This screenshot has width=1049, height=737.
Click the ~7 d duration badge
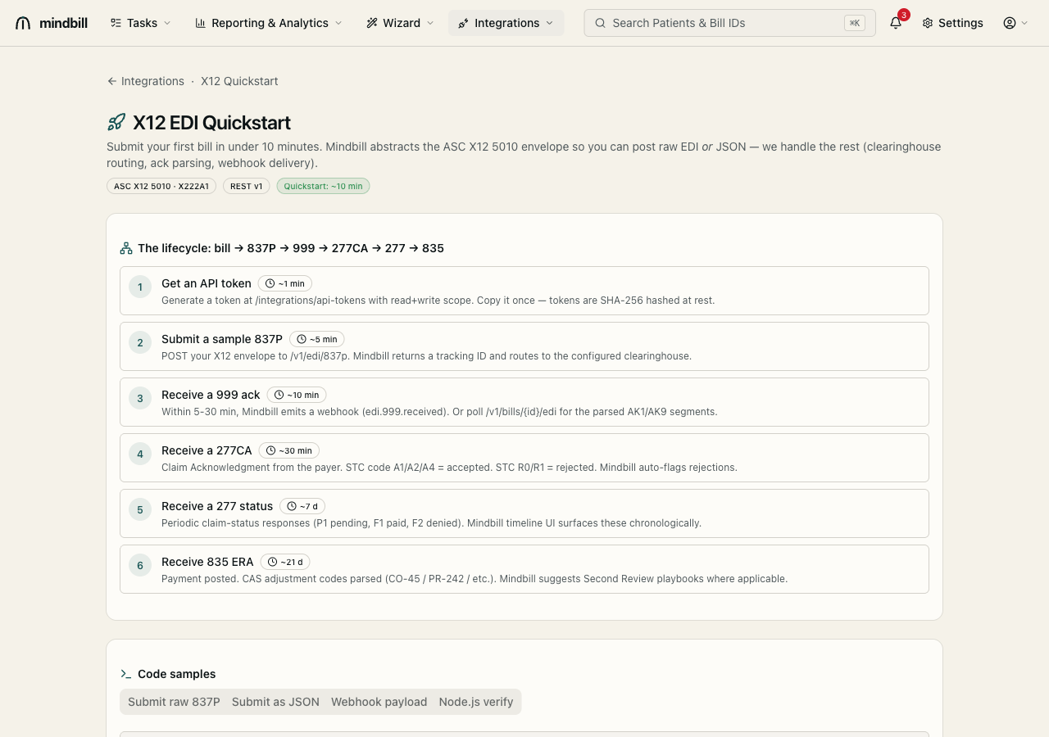pyautogui.click(x=302, y=506)
